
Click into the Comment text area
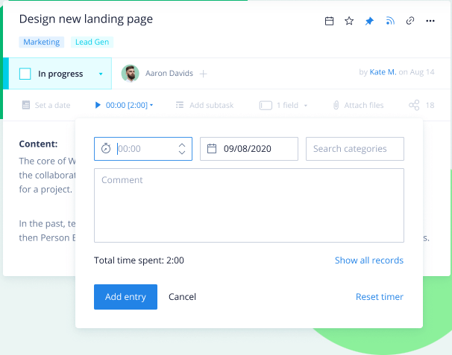[x=249, y=205]
